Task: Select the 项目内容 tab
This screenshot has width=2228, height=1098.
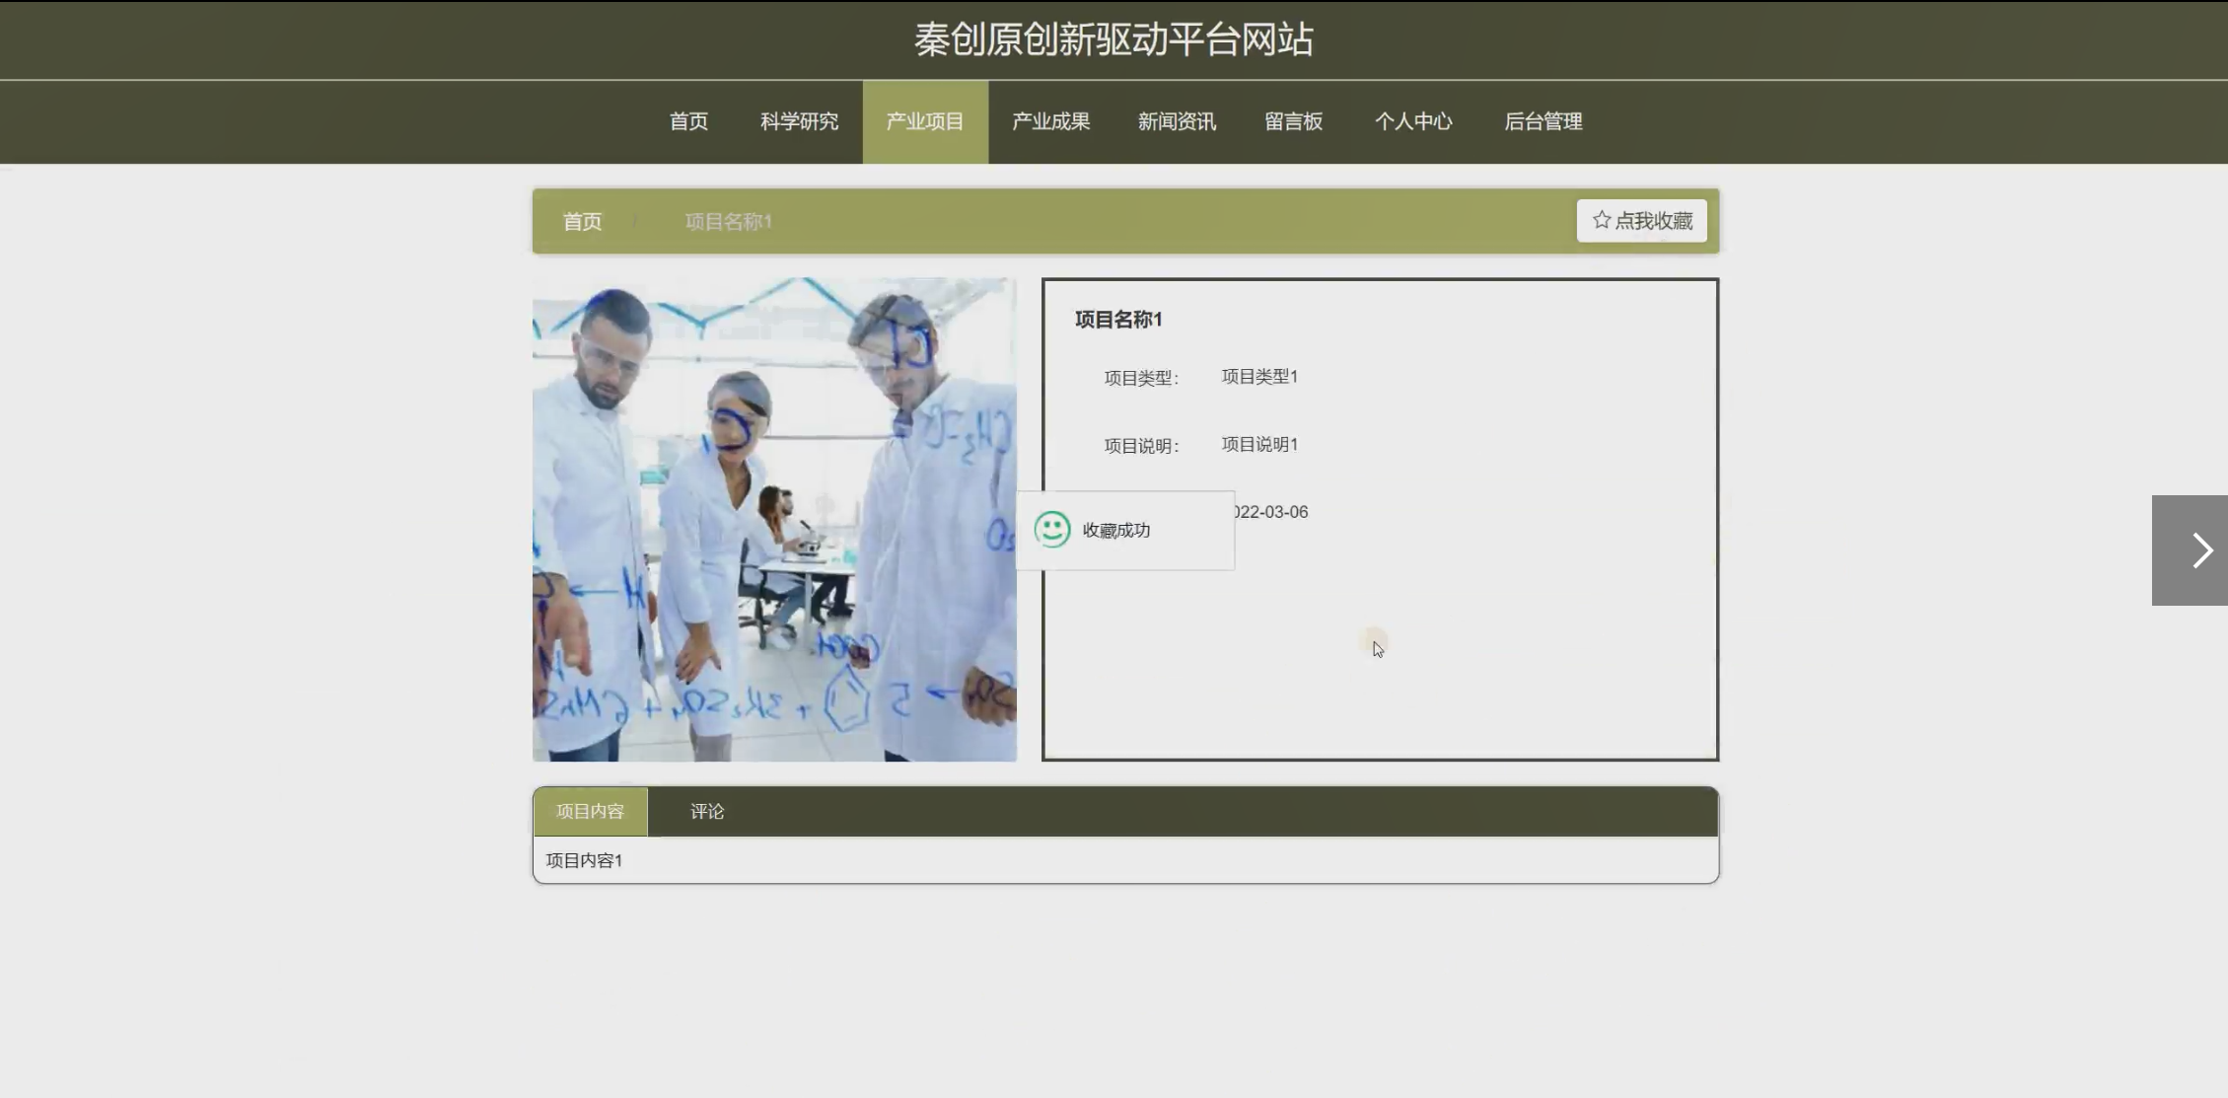Action: pos(590,811)
